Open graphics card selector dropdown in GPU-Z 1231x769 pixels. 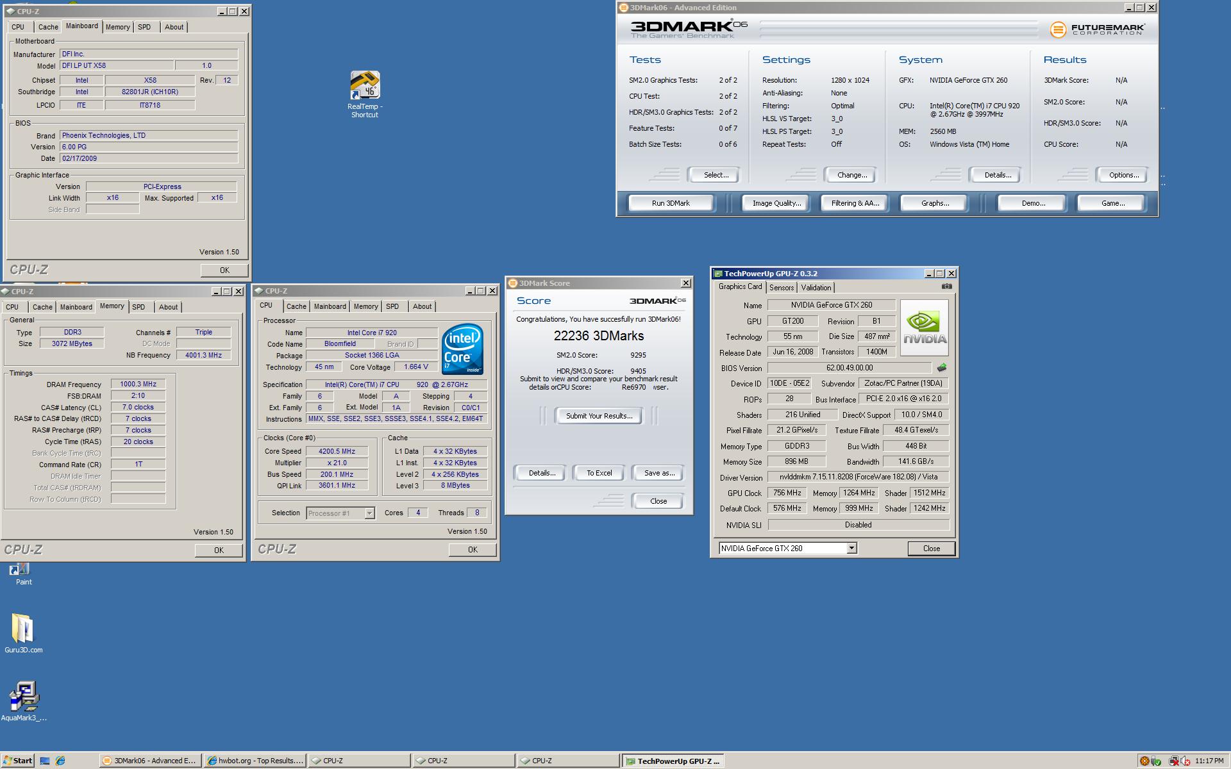851,548
